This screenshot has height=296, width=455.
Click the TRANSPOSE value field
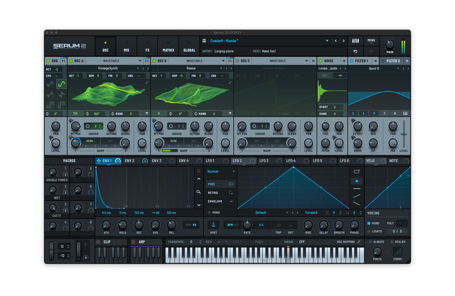point(191,242)
